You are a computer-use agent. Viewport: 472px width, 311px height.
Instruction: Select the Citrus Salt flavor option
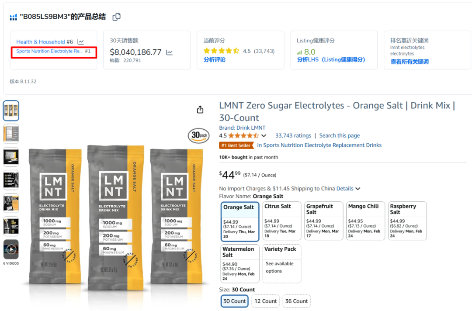(282, 221)
